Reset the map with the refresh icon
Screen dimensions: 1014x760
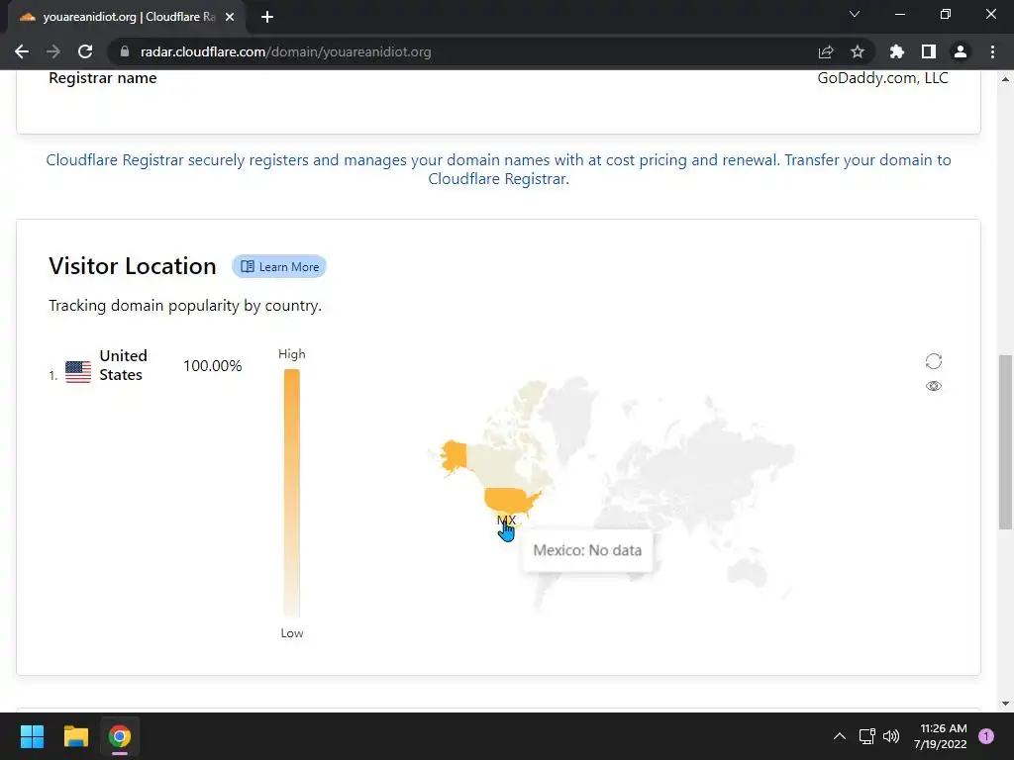tap(933, 360)
